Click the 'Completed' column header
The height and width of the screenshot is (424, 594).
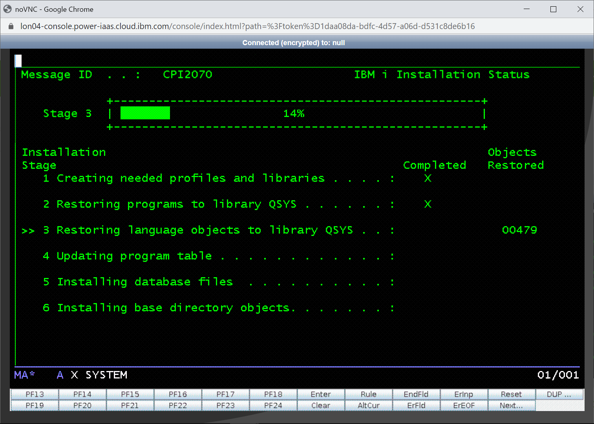(x=435, y=165)
